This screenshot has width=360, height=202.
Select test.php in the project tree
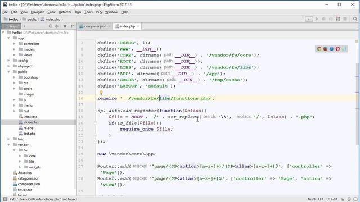[29, 134]
